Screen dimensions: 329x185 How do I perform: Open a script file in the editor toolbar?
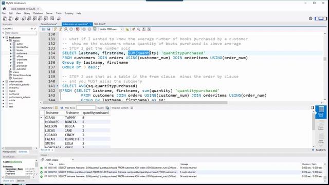pyautogui.click(x=44, y=29)
